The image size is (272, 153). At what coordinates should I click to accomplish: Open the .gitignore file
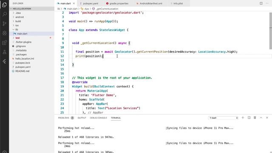pos(32,46)
